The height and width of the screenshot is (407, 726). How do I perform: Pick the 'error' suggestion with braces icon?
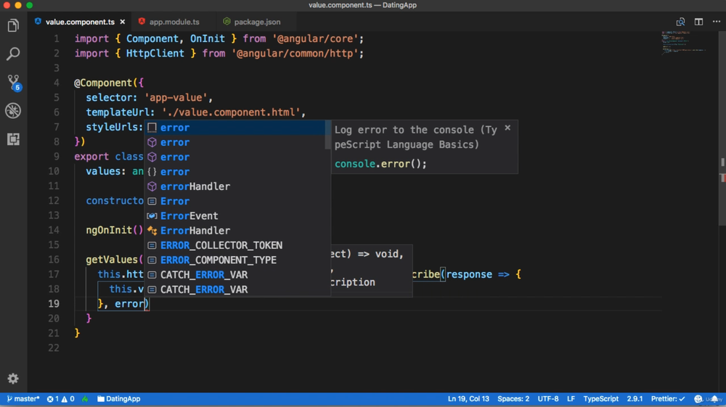[234, 172]
